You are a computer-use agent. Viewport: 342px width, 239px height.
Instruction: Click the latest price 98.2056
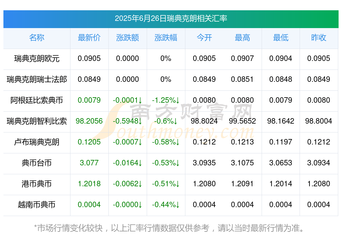tap(89, 121)
